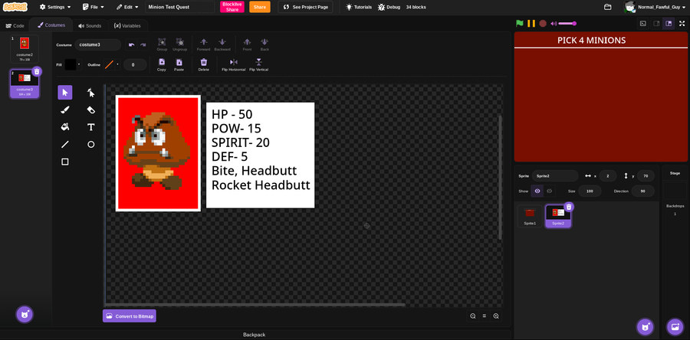Click the black Fill color swatch
The width and height of the screenshot is (690, 340).
(x=71, y=64)
